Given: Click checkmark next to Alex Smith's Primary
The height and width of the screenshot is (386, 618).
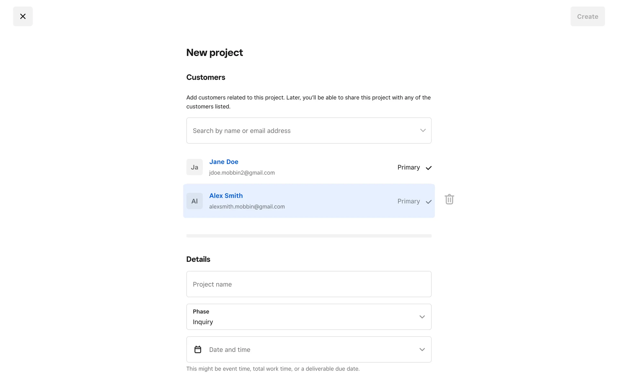Looking at the screenshot, I should tap(429, 202).
